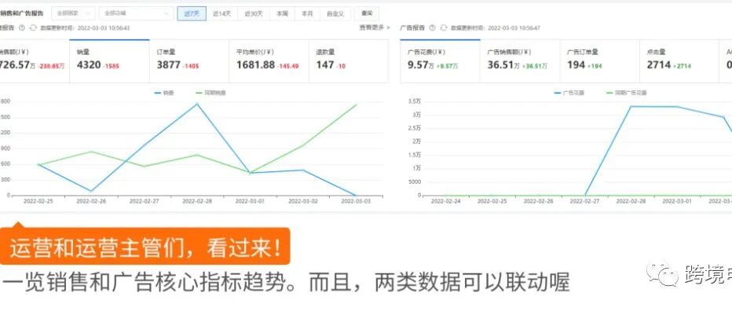The height and width of the screenshot is (311, 732).
Task: Click the 2022-03-01 point on the ad spend line
Action: [678, 107]
